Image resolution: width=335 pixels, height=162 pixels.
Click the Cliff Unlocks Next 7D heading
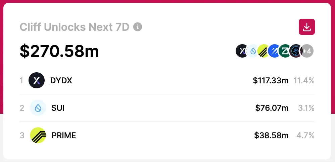75,27
